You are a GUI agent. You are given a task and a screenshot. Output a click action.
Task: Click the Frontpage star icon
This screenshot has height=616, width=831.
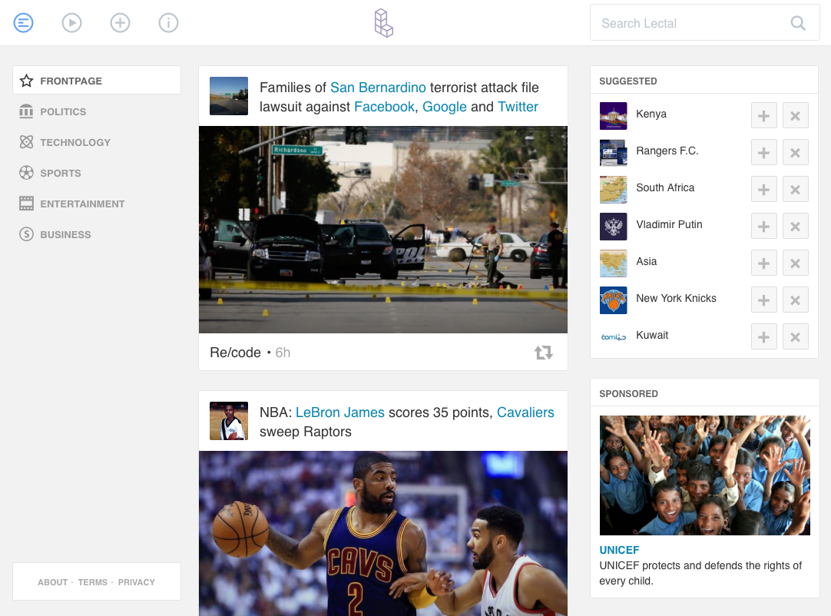point(27,81)
